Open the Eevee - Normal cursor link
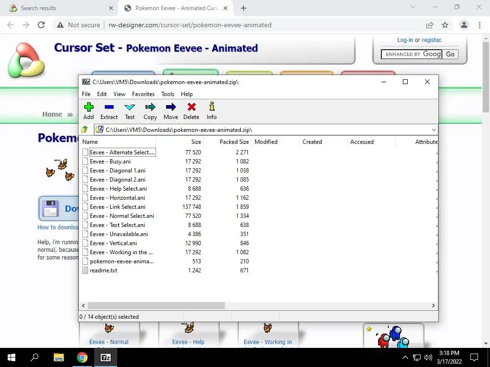This screenshot has height=367, width=490. tap(109, 342)
